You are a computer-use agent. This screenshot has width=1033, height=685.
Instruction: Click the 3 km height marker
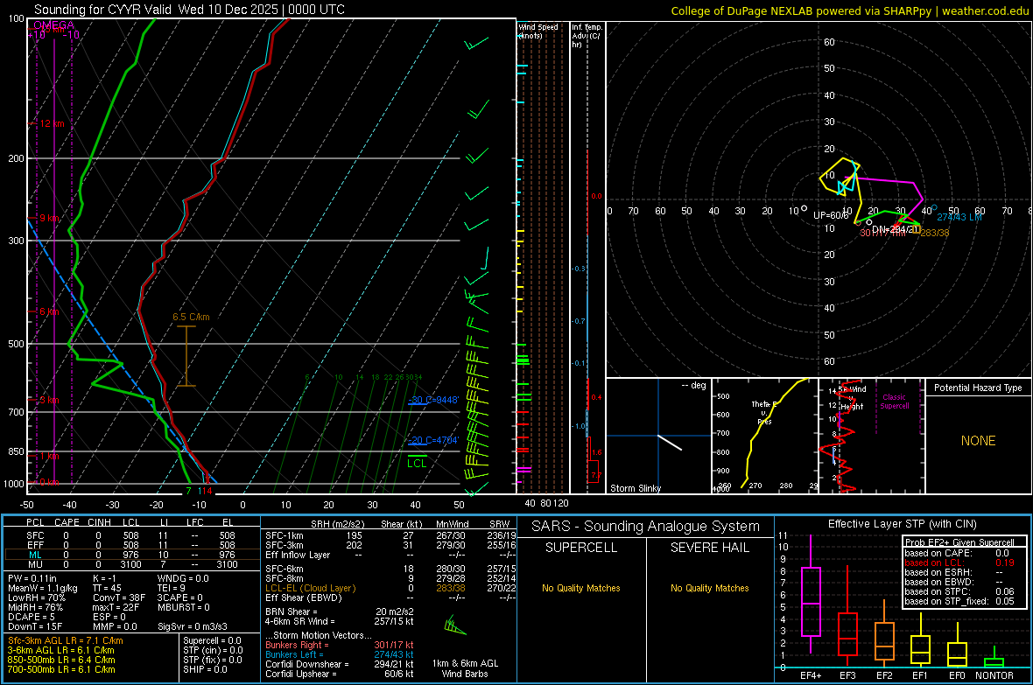coord(49,401)
